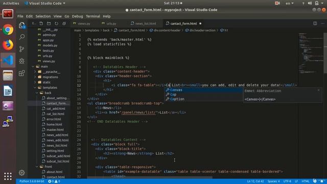
Task: Click the New File icon in explorer toolbar
Action: click(x=41, y=24)
